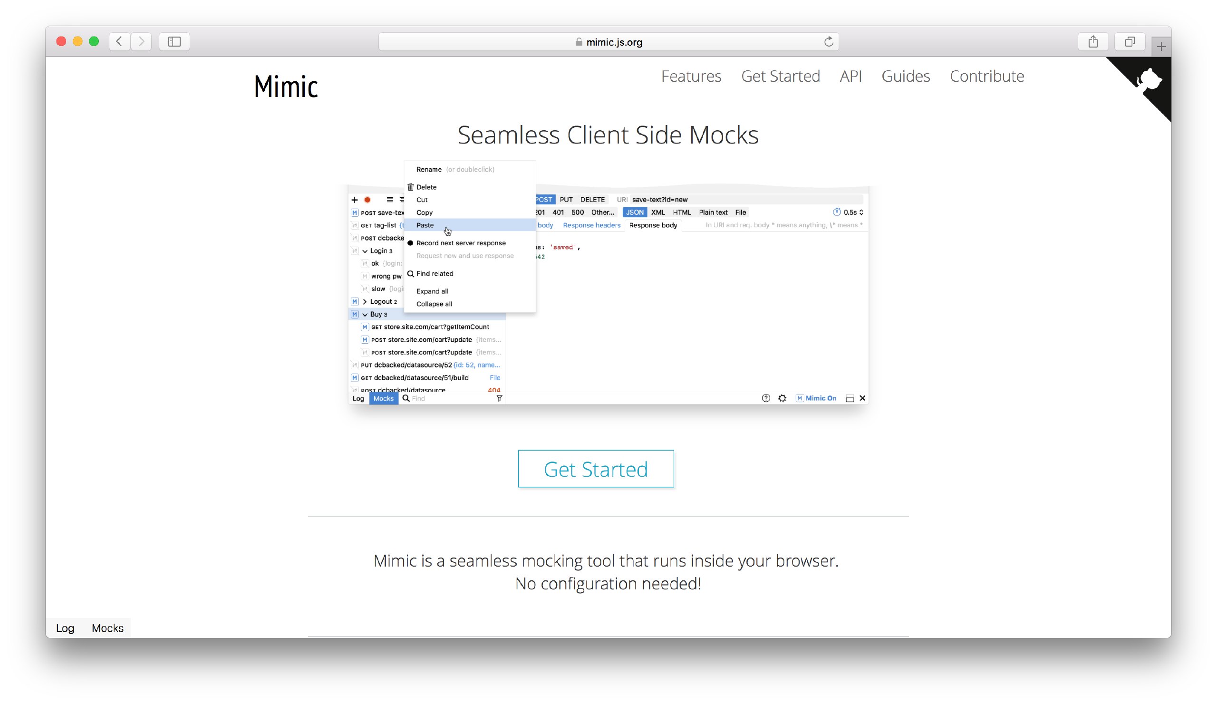
Task: Reload the mimic.js.org page
Action: pyautogui.click(x=829, y=42)
